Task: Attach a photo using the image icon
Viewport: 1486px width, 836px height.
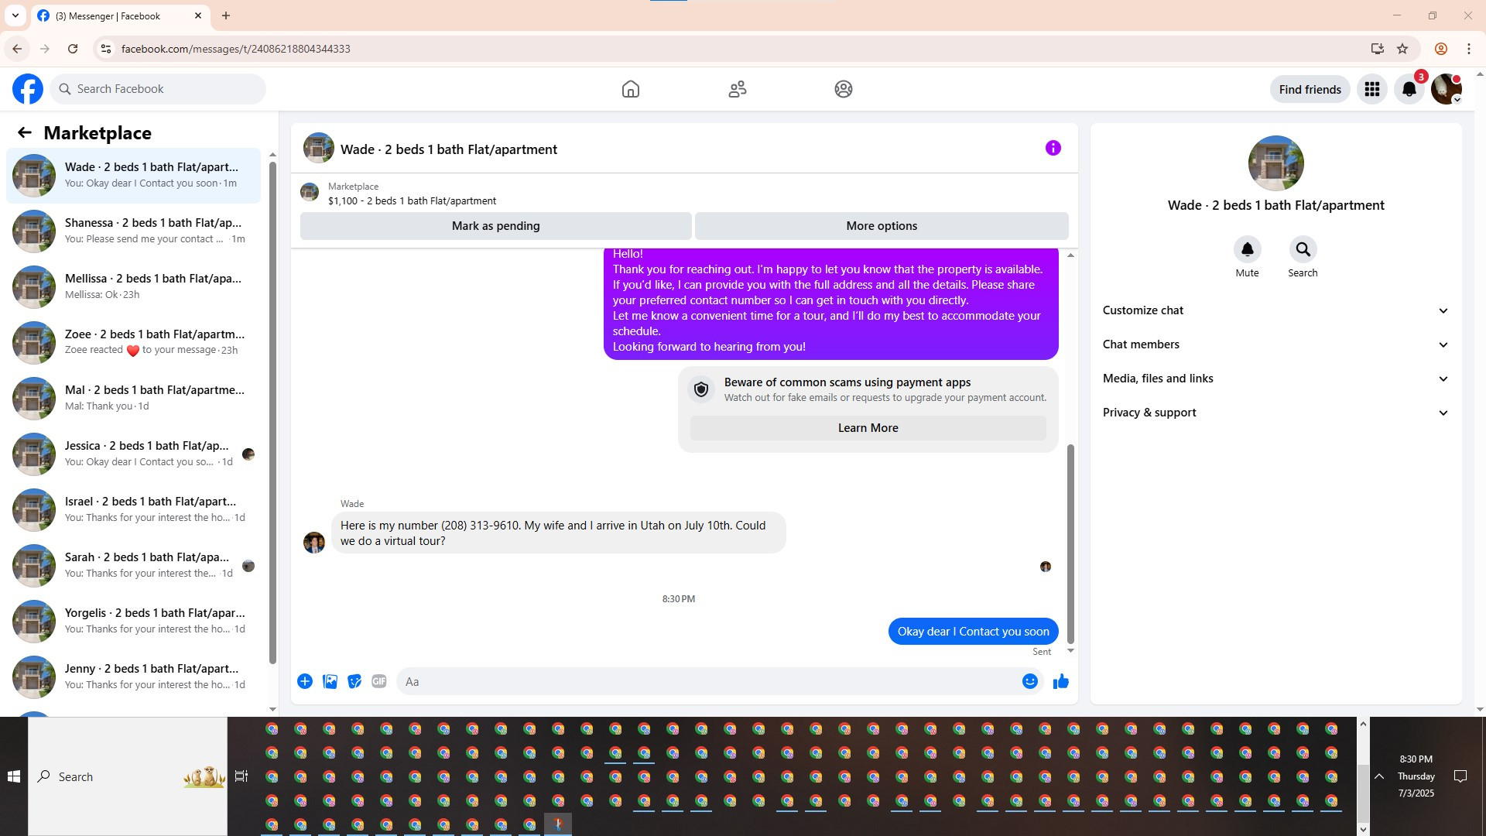Action: tap(330, 681)
